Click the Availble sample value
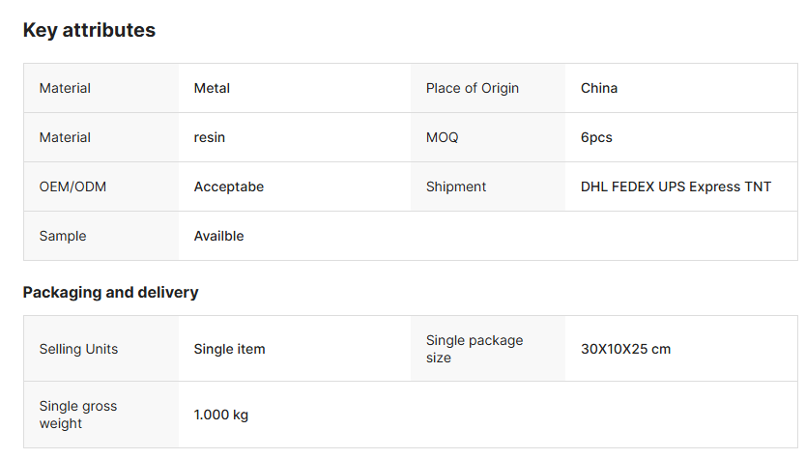806x459 pixels. [218, 236]
